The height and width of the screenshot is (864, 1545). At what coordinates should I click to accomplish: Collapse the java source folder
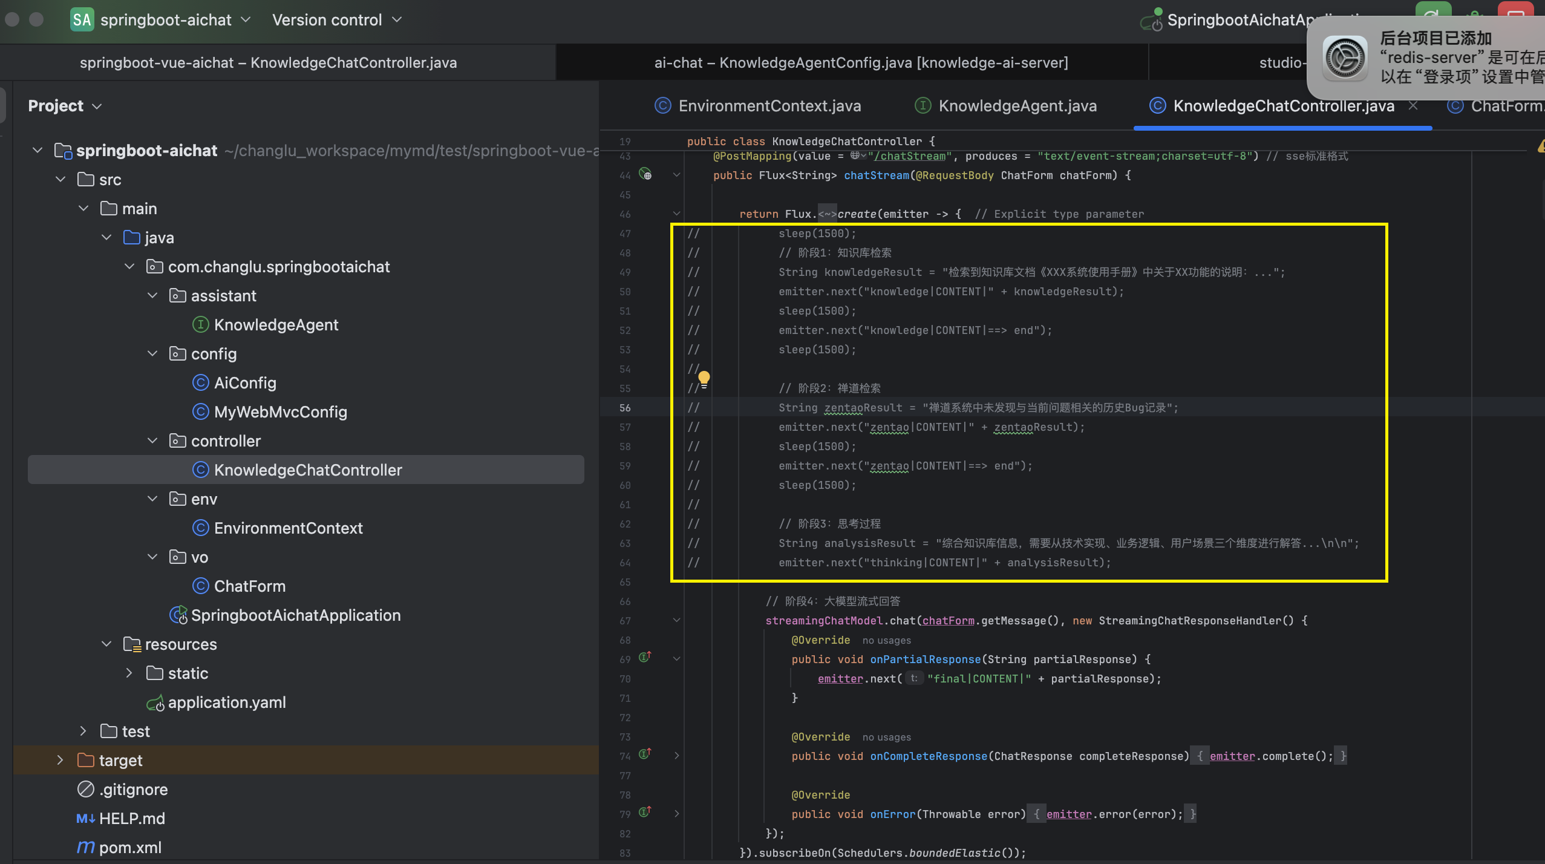[x=106, y=237]
